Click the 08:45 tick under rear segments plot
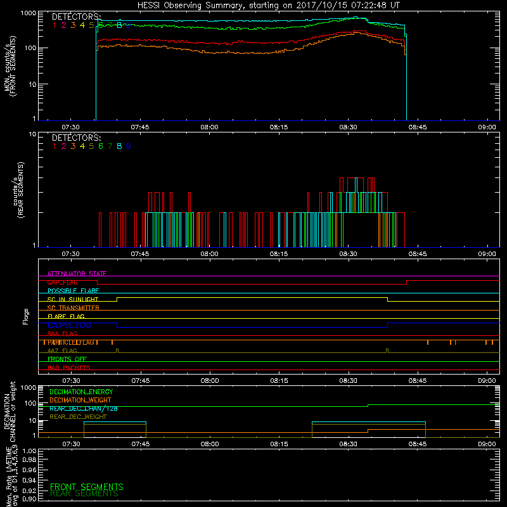The height and width of the screenshot is (507, 507). pyautogui.click(x=418, y=254)
